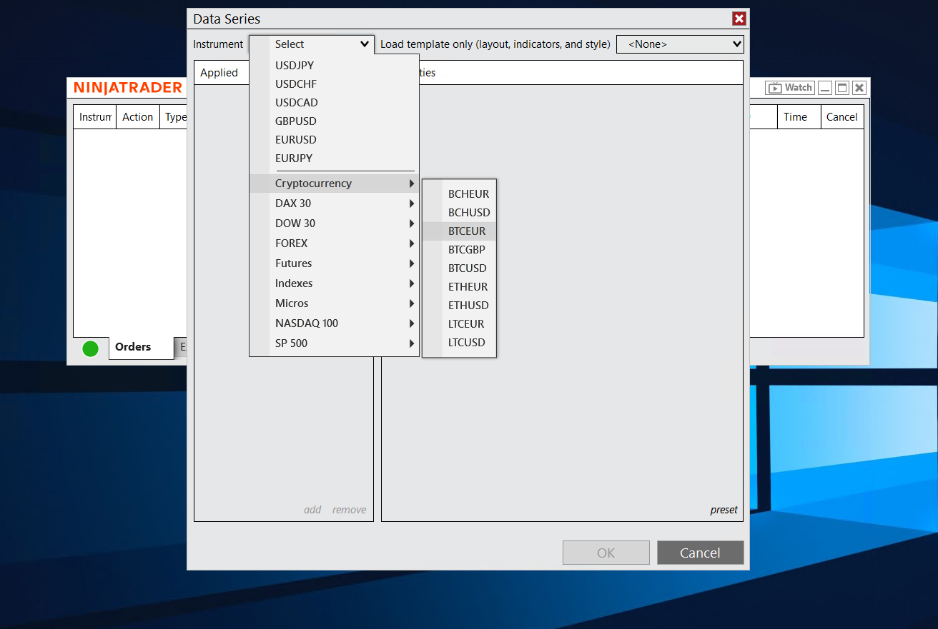
Task: Pick USDJPY from recent instruments
Action: coord(294,66)
